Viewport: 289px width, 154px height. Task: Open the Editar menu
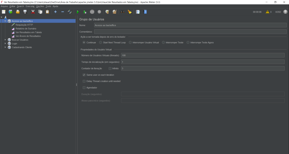[x=12, y=6]
